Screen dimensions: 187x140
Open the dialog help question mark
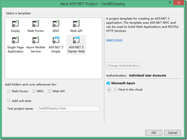pyautogui.click(x=170, y=3)
